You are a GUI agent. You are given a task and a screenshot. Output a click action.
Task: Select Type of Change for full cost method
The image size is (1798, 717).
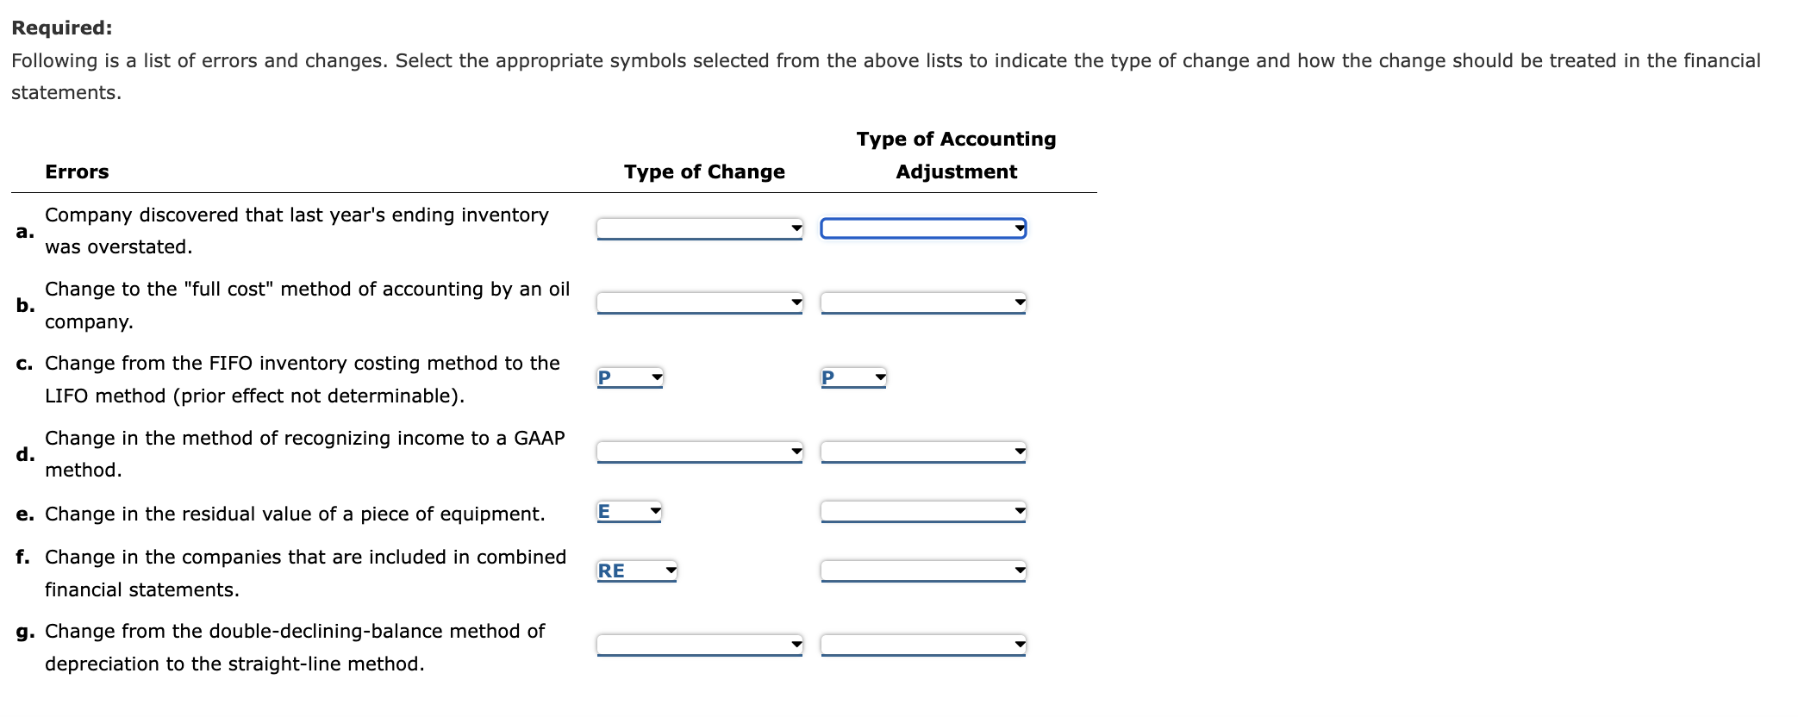pos(699,302)
